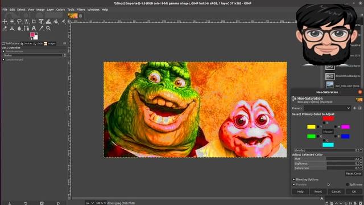Save tool preset icon at bottom left

tap(10, 203)
